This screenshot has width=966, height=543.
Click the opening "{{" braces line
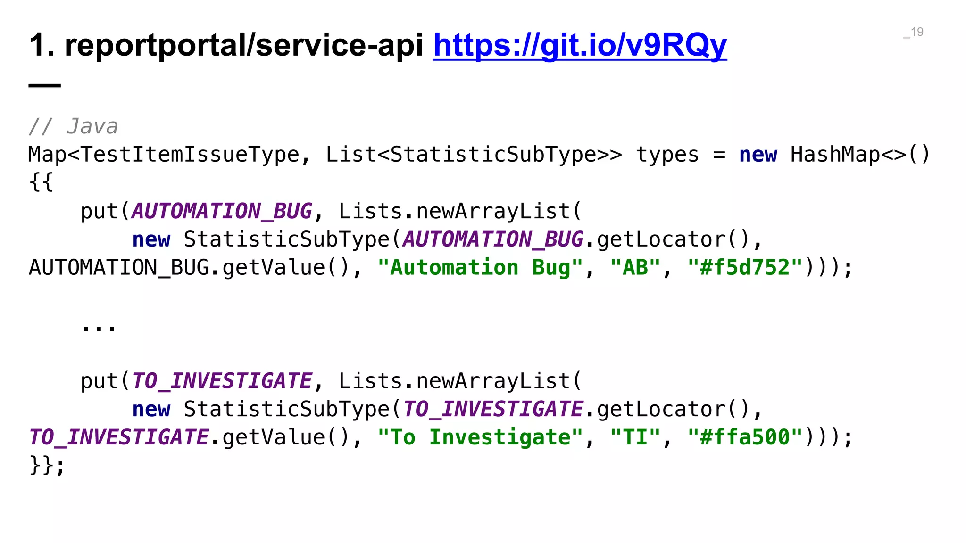pyautogui.click(x=42, y=183)
